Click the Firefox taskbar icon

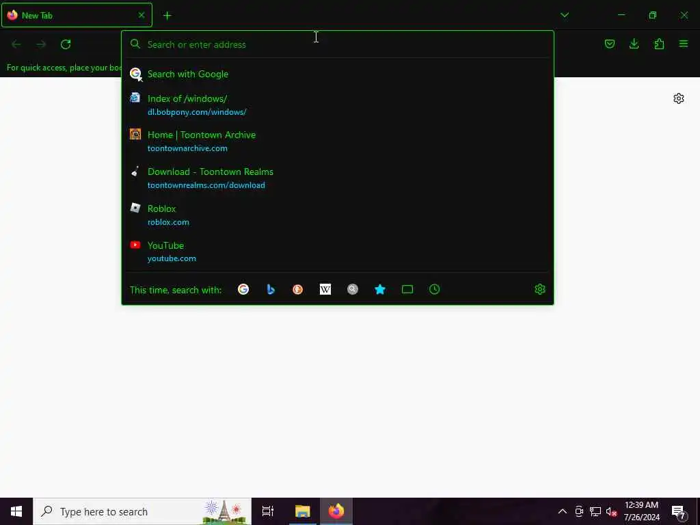336,511
